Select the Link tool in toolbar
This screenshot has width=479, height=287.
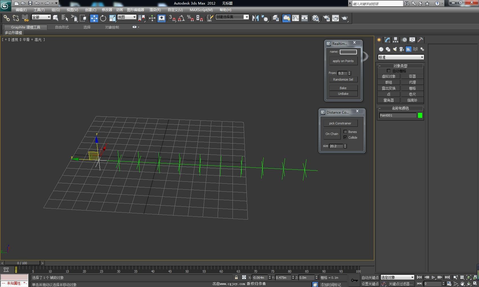pyautogui.click(x=7, y=18)
